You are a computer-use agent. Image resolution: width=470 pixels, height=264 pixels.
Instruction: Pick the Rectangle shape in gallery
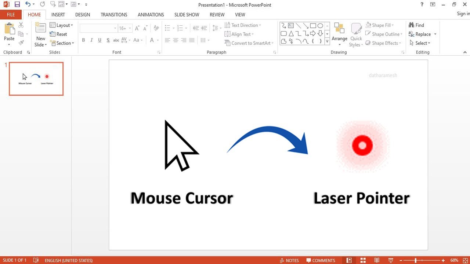pyautogui.click(x=313, y=26)
